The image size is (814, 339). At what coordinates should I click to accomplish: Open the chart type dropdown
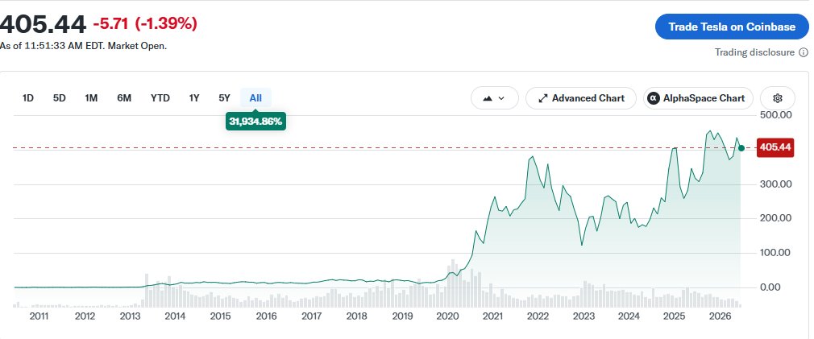[494, 98]
